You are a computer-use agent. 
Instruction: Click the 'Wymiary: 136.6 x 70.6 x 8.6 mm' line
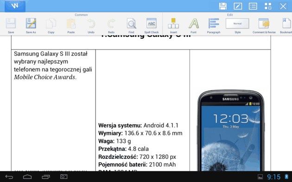[140, 133]
